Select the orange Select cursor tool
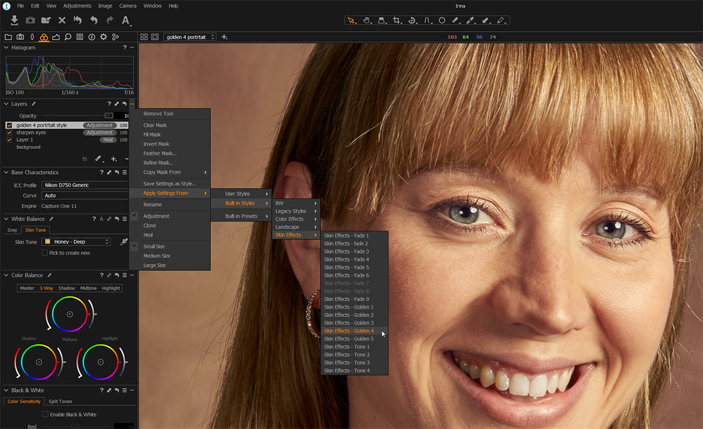 tap(351, 21)
